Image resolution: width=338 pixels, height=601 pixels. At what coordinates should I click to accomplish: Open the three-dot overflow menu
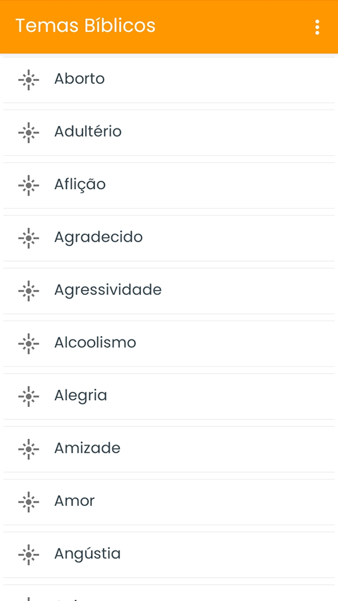click(x=317, y=27)
